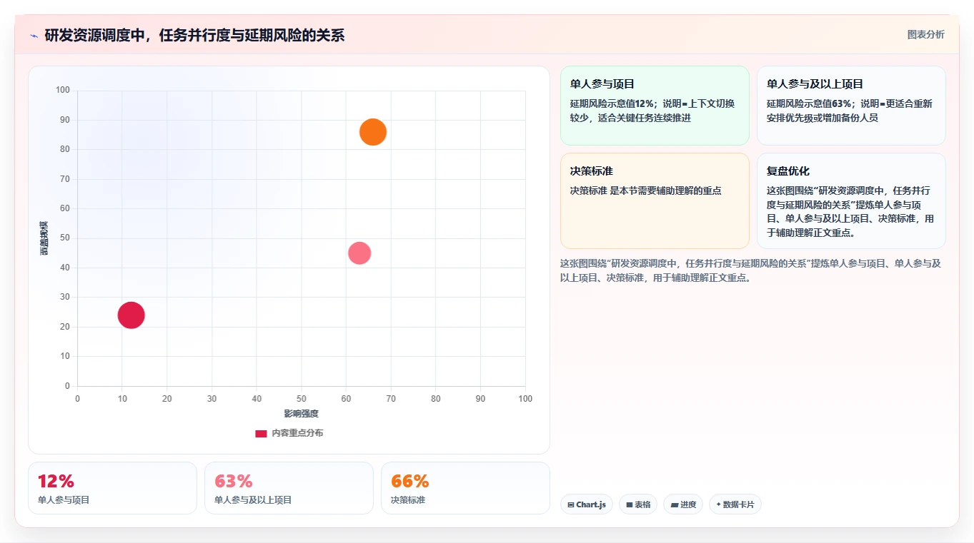This screenshot has width=974, height=543.
Task: Click the 影响强度 x-axis label
Action: coord(301,414)
